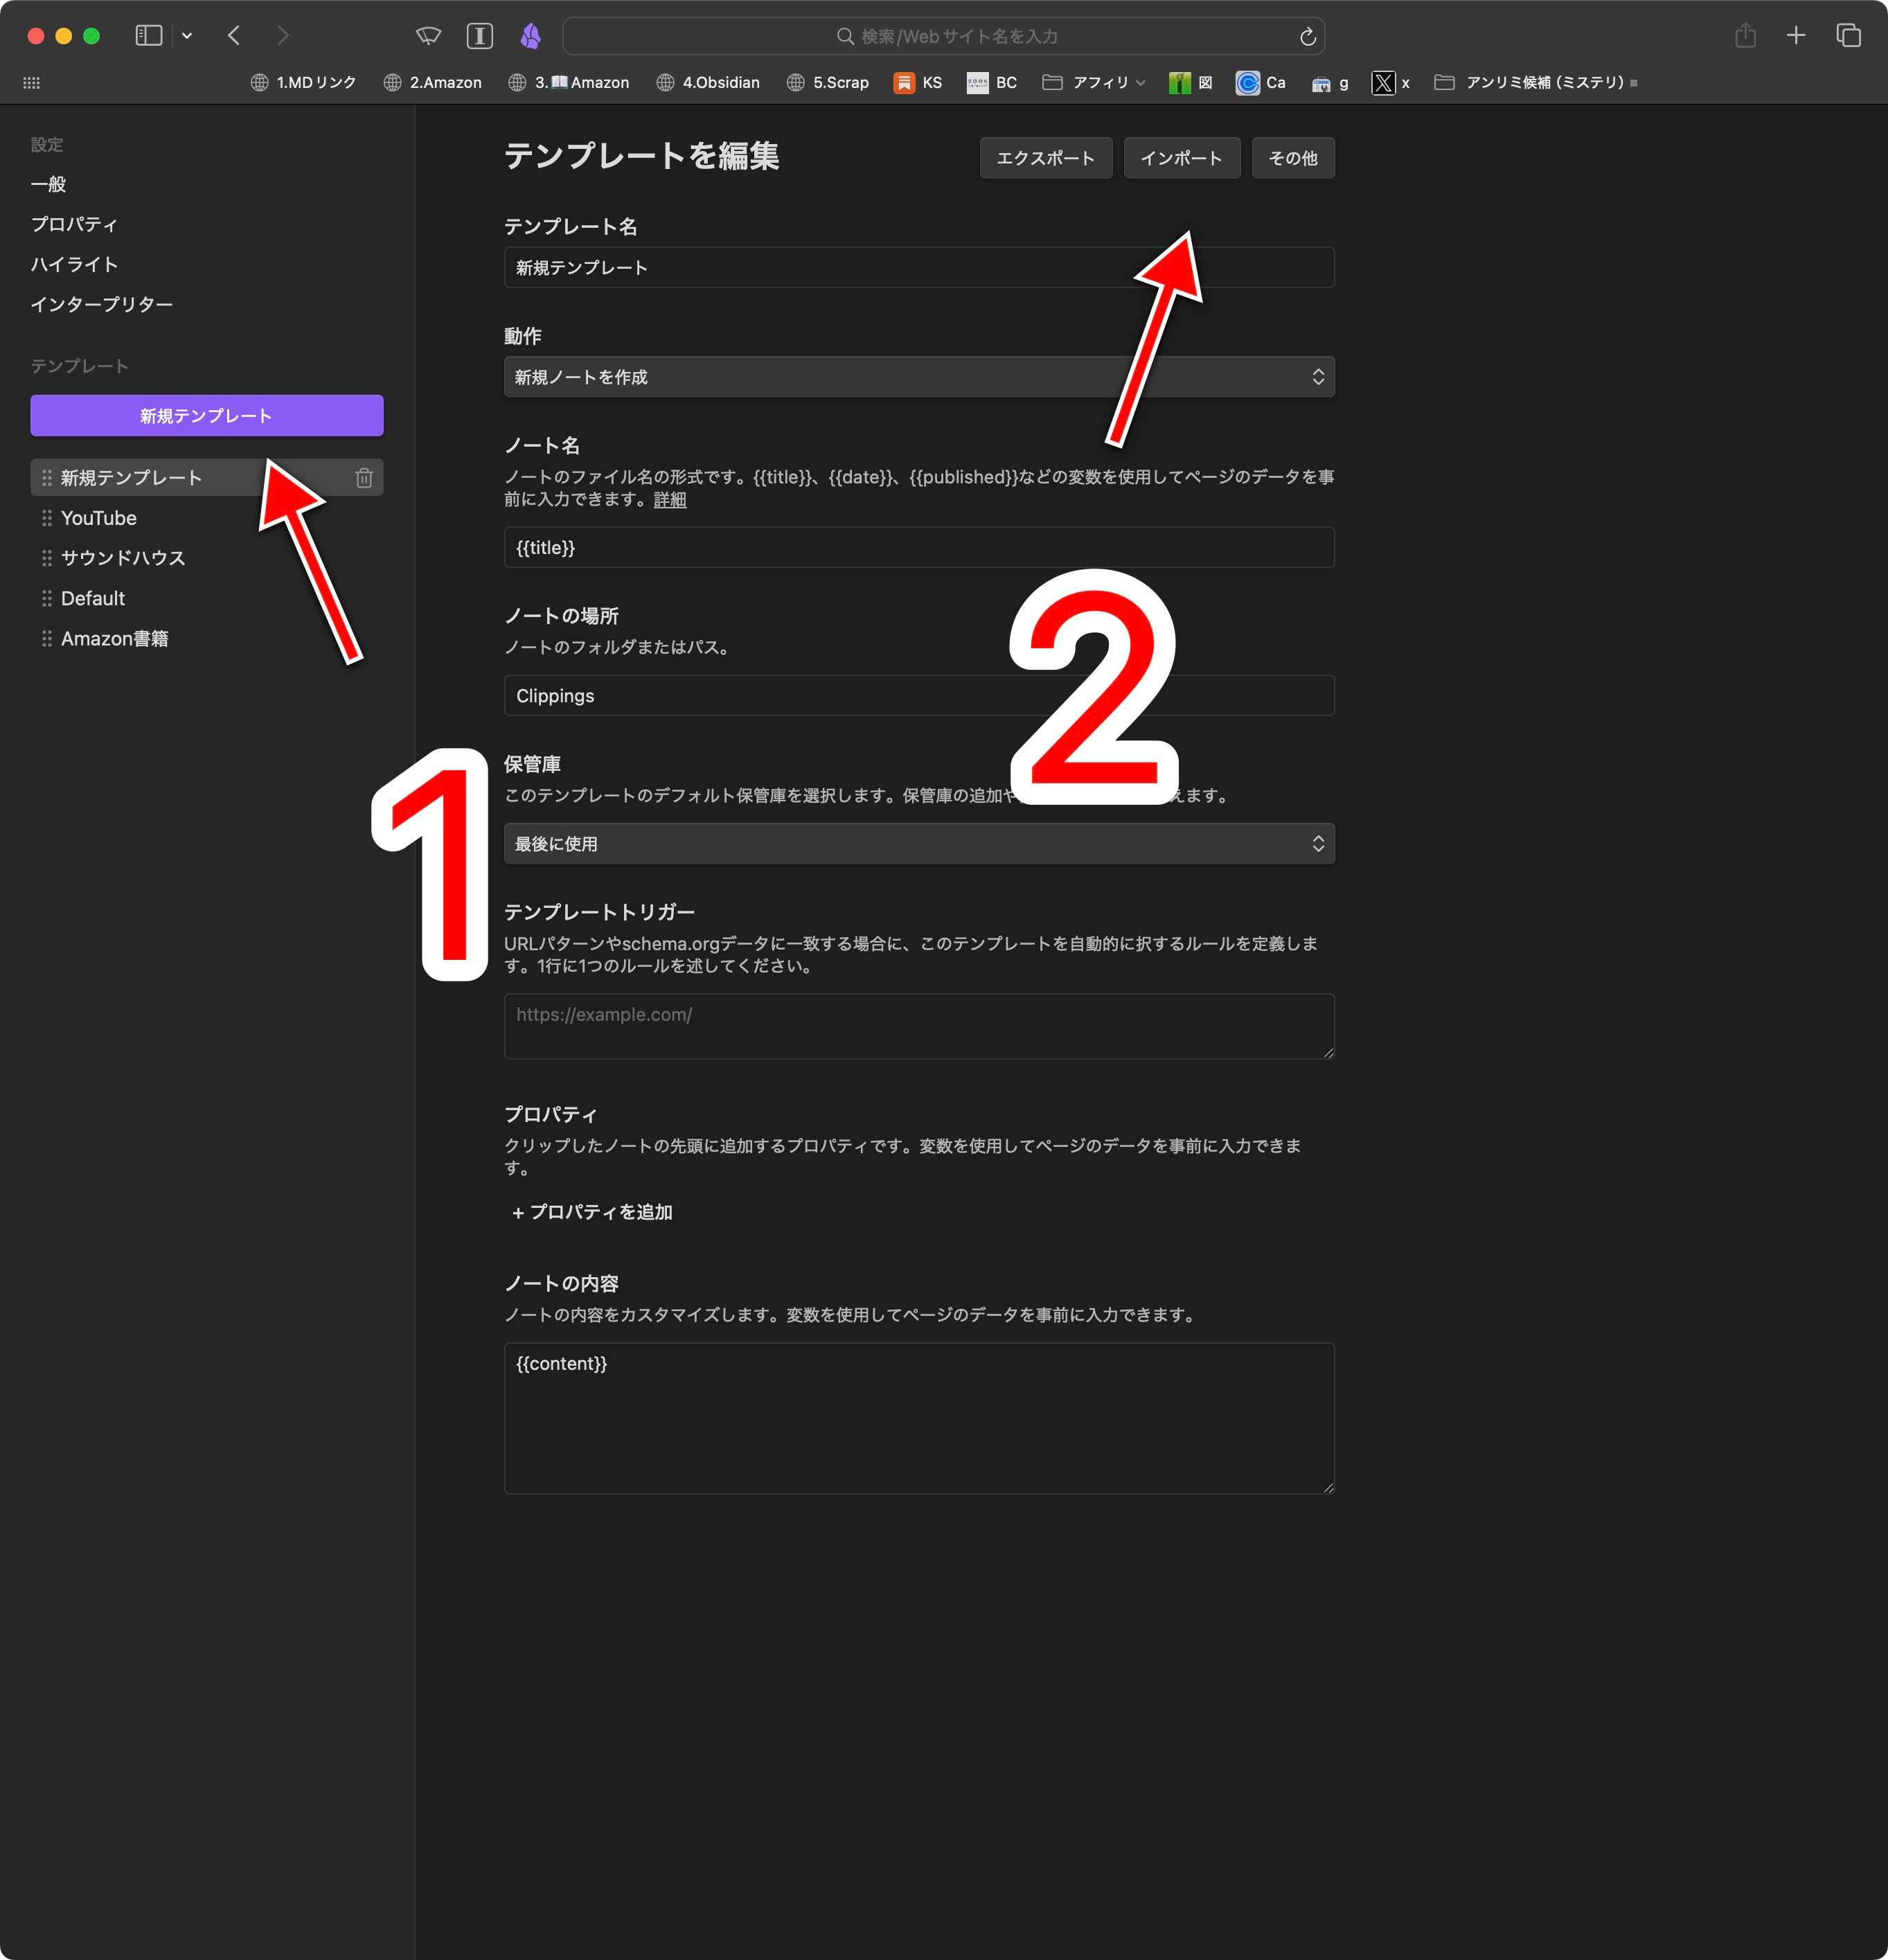Screen dimensions: 1888x1960
Task: Open a new tab with plus icon
Action: [x=1796, y=36]
